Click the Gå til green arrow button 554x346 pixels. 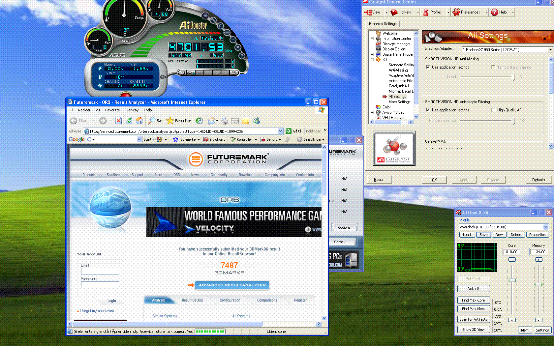pos(289,131)
